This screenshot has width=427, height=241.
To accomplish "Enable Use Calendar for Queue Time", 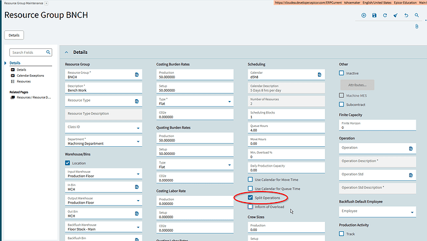I will tap(250, 188).
